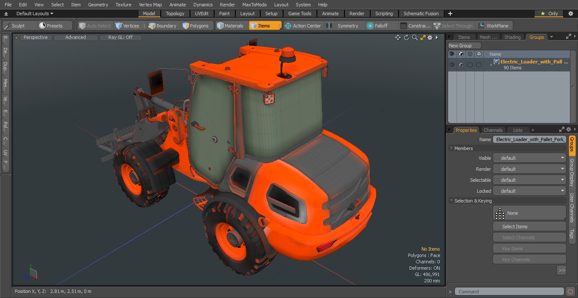This screenshot has width=578, height=298.
Task: Switch to the Game Tools tab
Action: 300,14
